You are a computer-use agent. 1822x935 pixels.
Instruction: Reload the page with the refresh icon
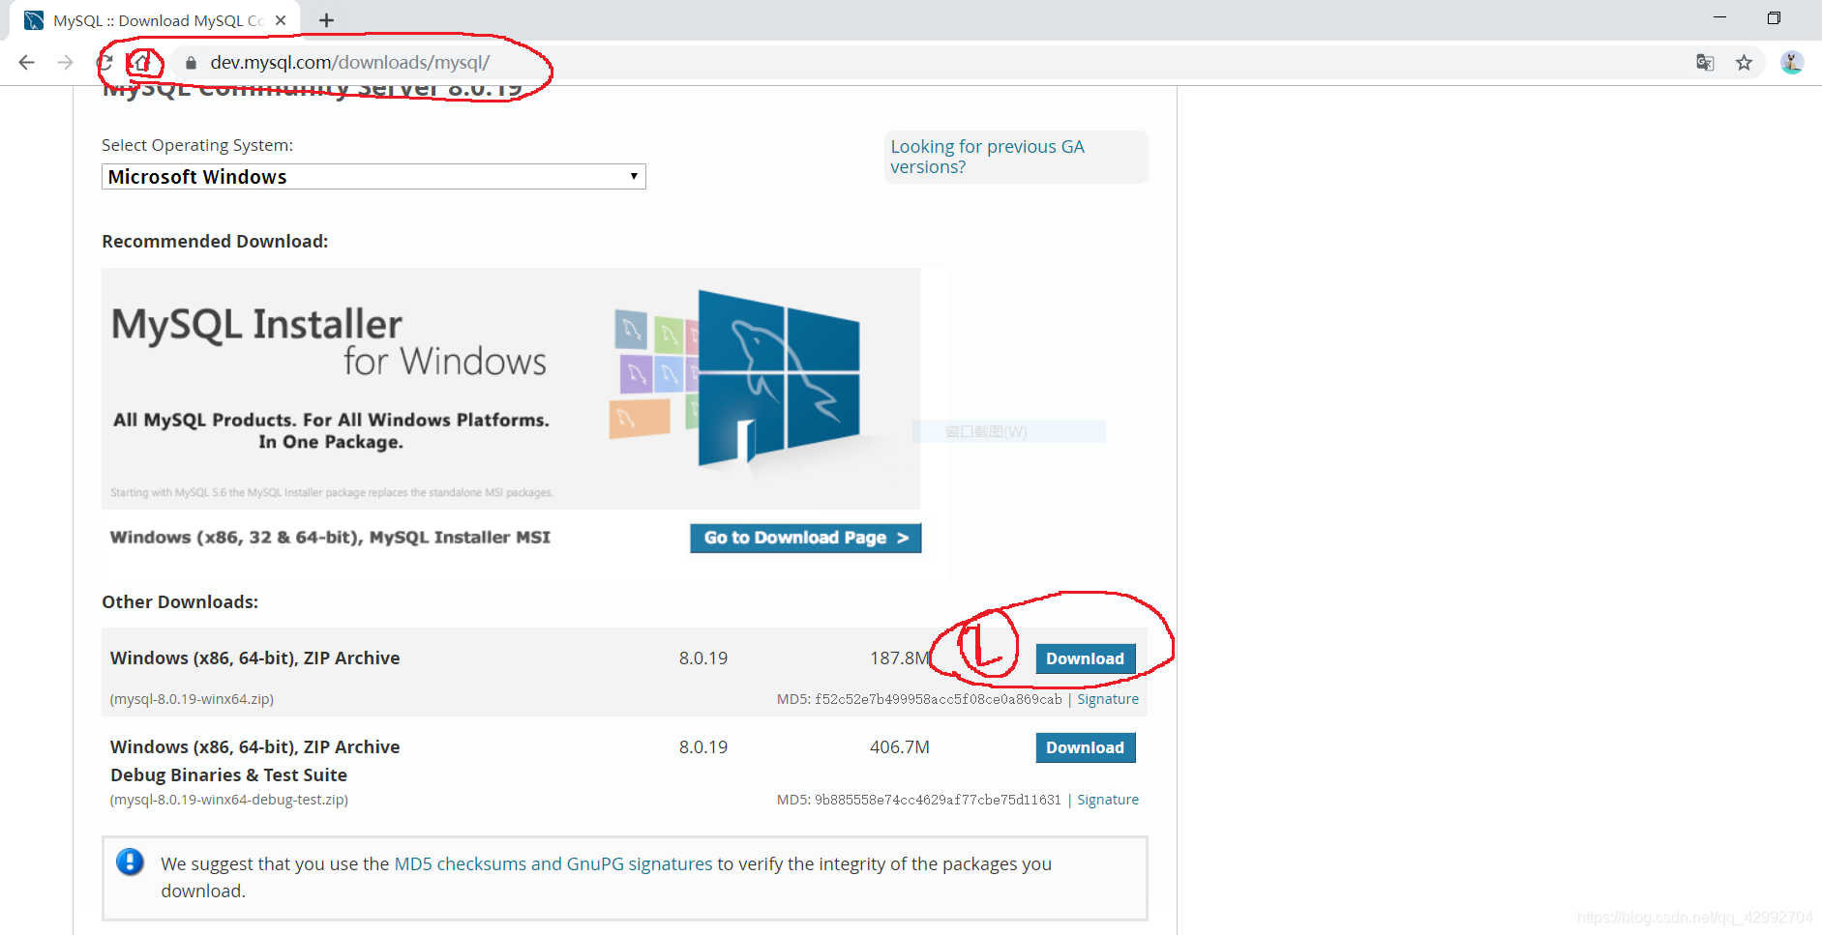tap(105, 63)
